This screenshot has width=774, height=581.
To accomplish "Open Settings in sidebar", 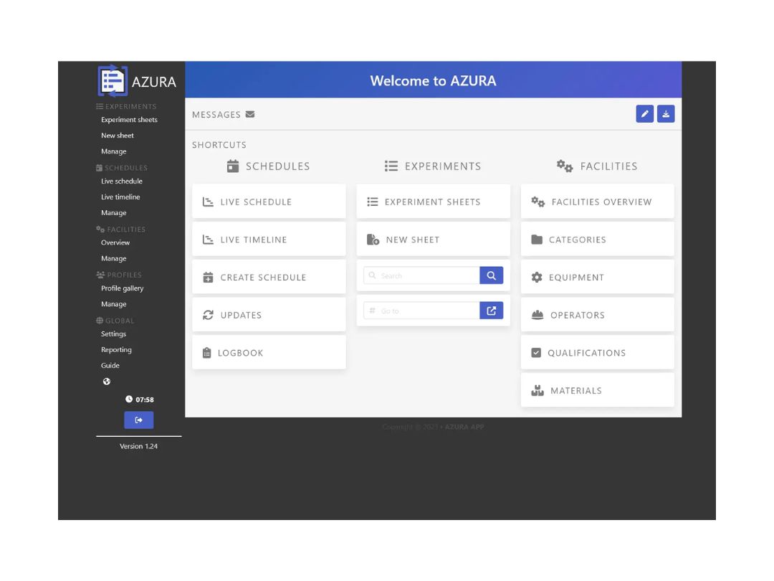I will pos(113,334).
